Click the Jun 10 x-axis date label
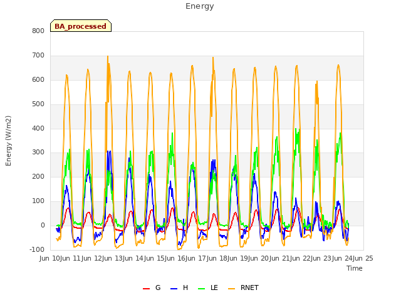The height and width of the screenshot is (300, 401). tap(51, 258)
